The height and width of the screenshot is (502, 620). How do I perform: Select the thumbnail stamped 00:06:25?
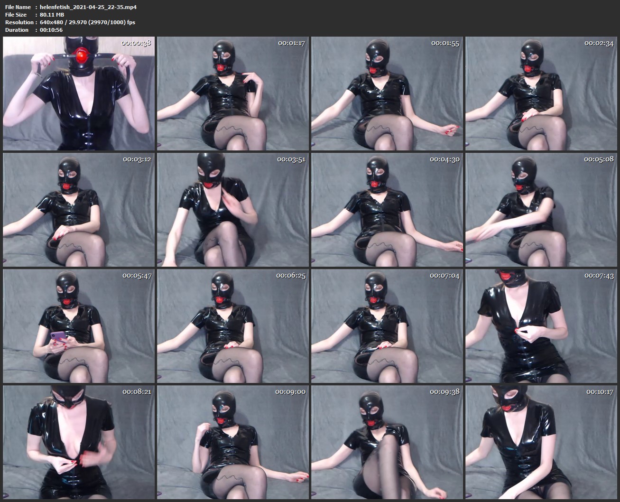click(x=233, y=326)
